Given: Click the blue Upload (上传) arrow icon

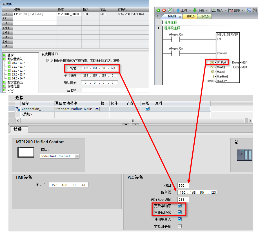Looking at the screenshot, I should [x=178, y=10].
